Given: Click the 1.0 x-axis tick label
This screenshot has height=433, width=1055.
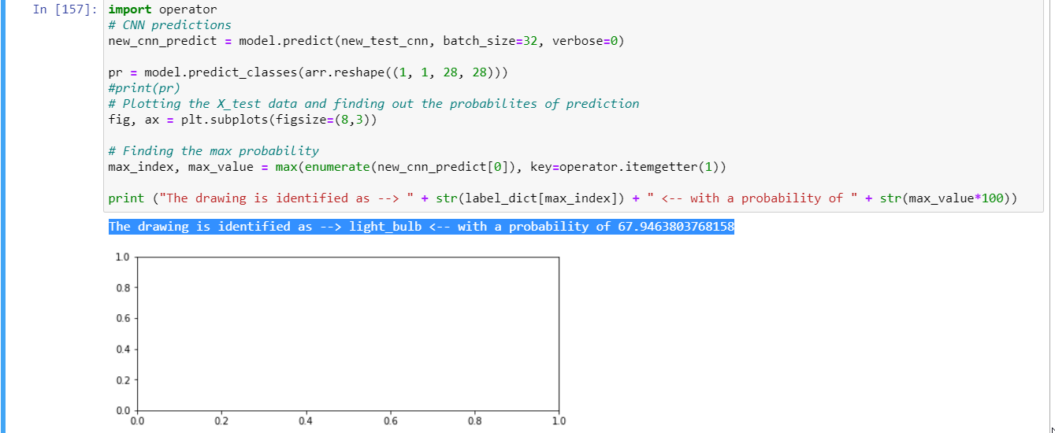Looking at the screenshot, I should point(559,421).
